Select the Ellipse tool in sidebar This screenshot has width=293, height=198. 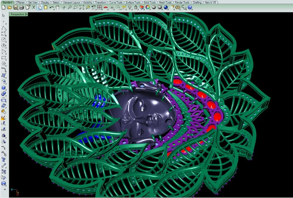point(4,46)
